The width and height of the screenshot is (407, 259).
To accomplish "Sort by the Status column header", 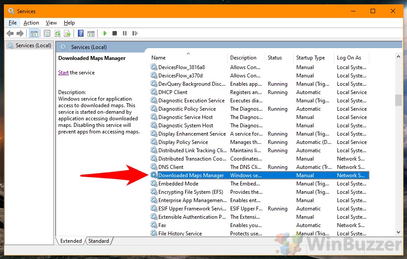I will coord(279,58).
